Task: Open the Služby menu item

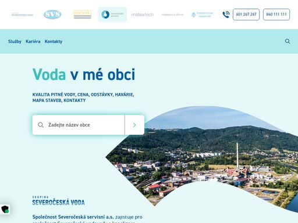Action: [x=15, y=41]
